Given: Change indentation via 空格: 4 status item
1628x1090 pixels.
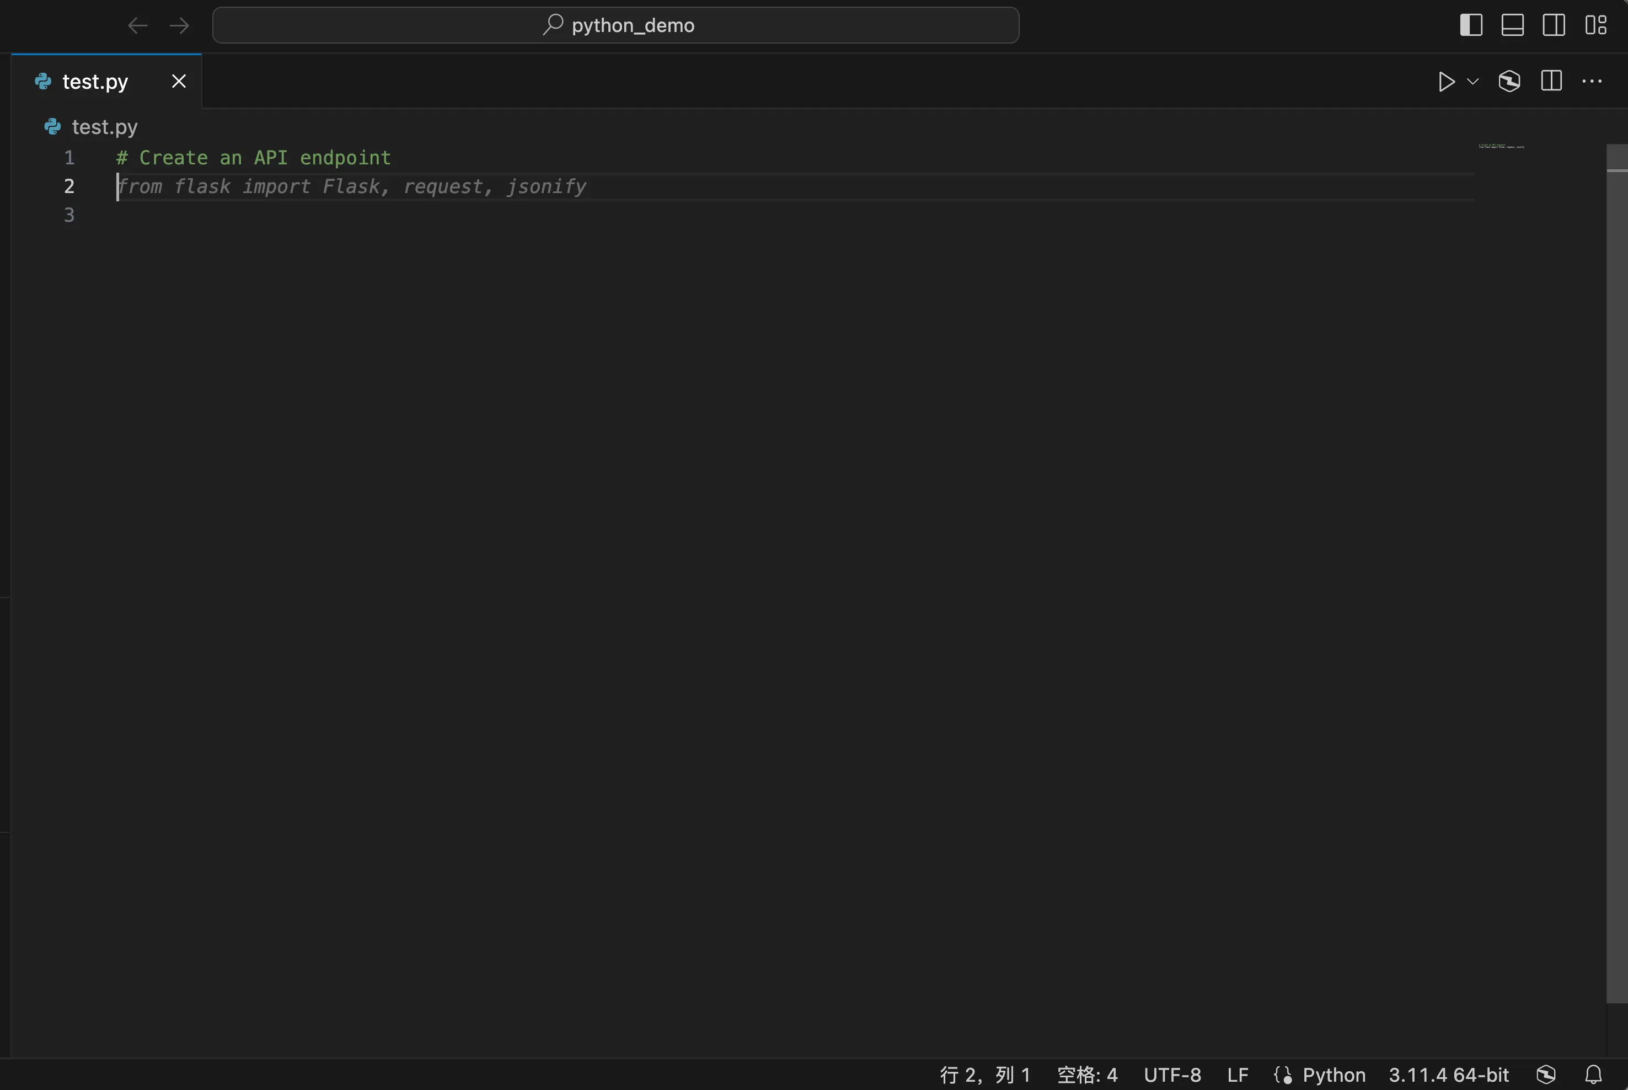Looking at the screenshot, I should pyautogui.click(x=1087, y=1075).
